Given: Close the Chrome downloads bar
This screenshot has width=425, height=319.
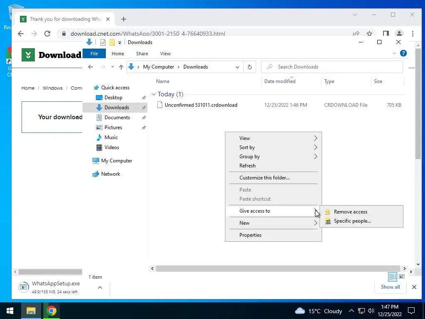Looking at the screenshot, I should [414, 287].
